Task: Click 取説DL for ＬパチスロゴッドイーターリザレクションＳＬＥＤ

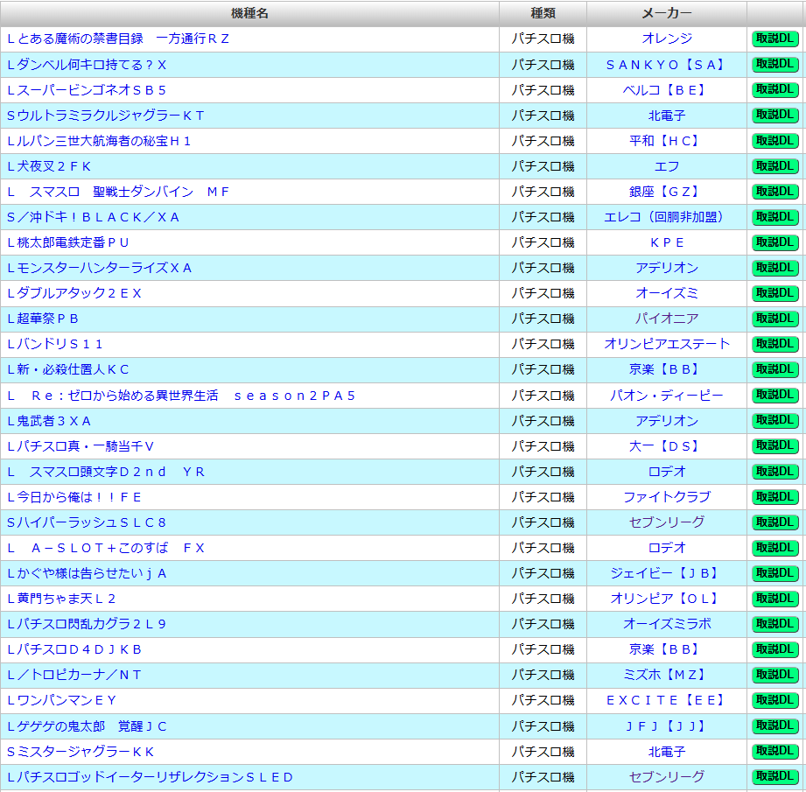Action: point(775,776)
